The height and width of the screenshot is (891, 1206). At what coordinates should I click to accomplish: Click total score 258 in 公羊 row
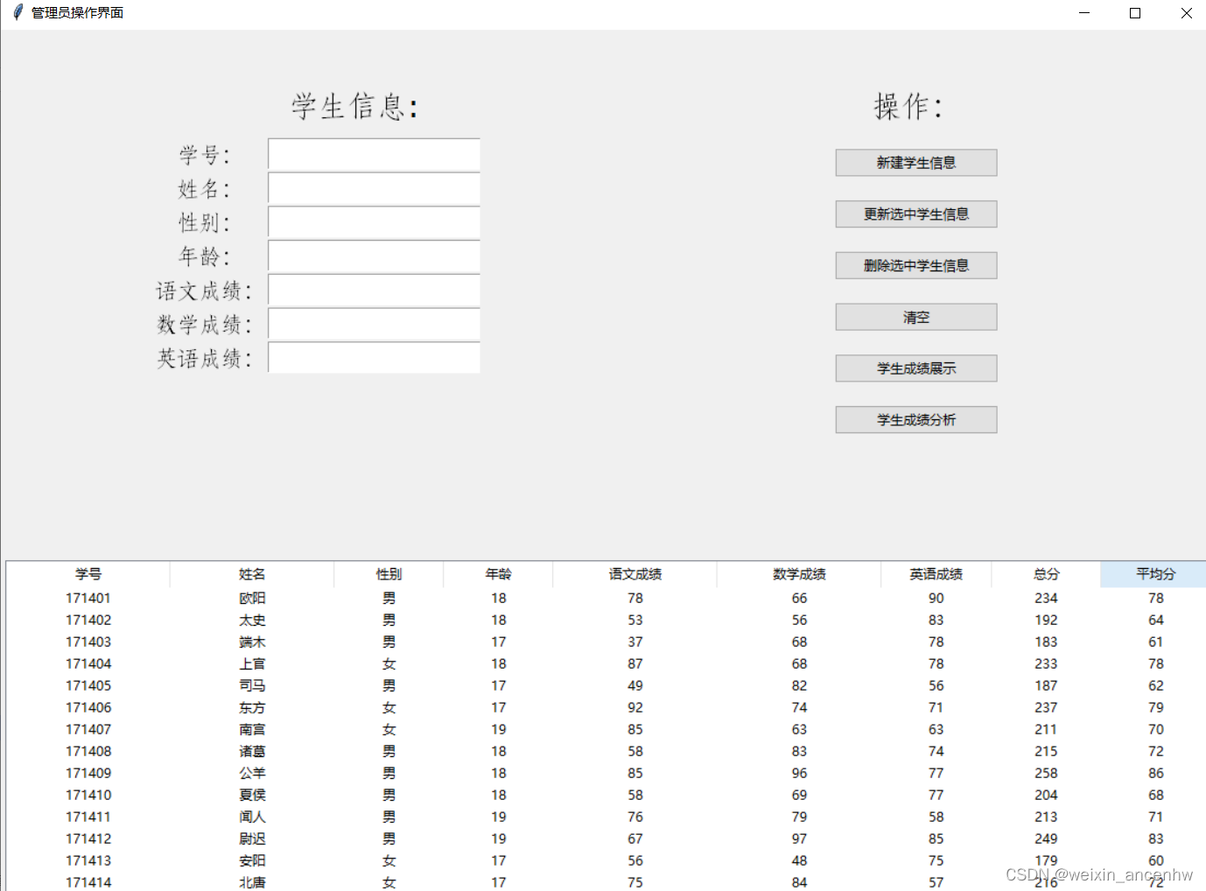[x=1046, y=774]
